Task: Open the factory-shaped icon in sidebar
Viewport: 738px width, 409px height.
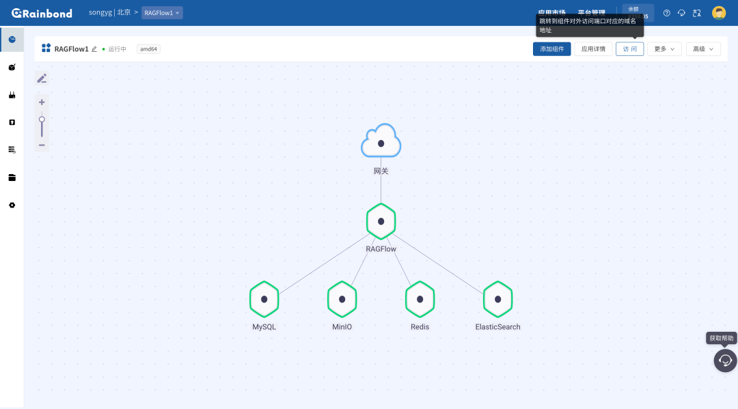Action: click(x=12, y=95)
